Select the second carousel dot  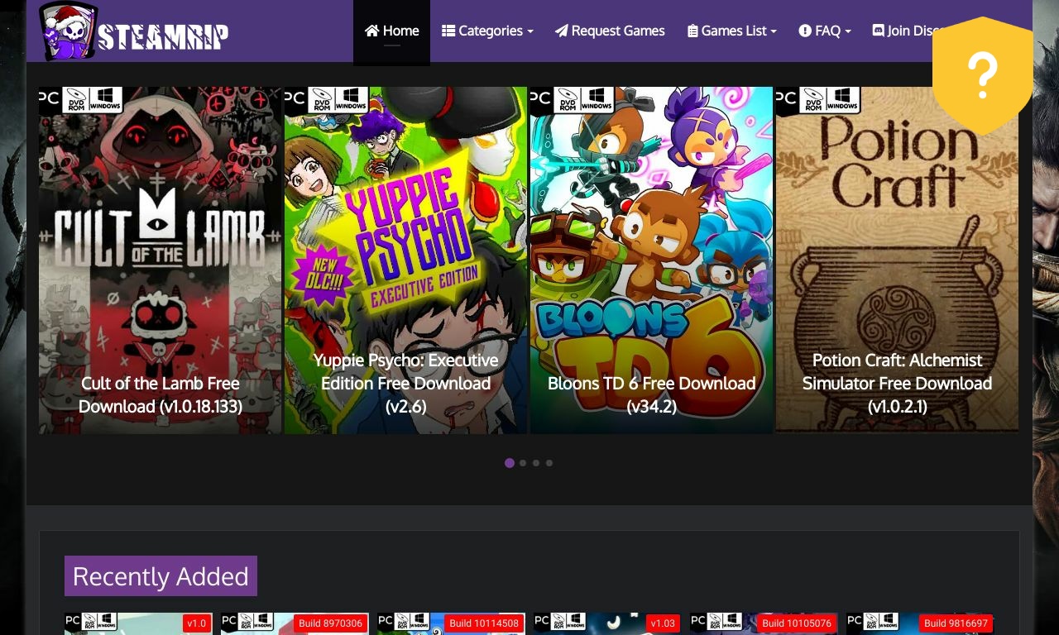pos(523,463)
